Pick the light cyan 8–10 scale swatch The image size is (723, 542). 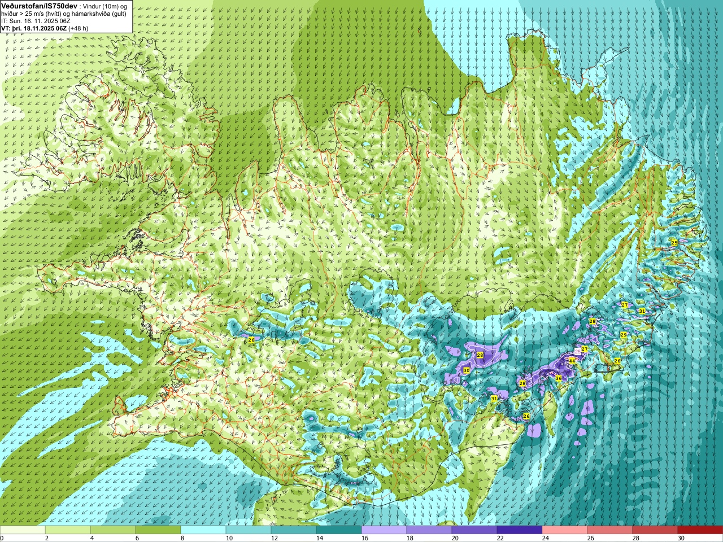point(203,530)
